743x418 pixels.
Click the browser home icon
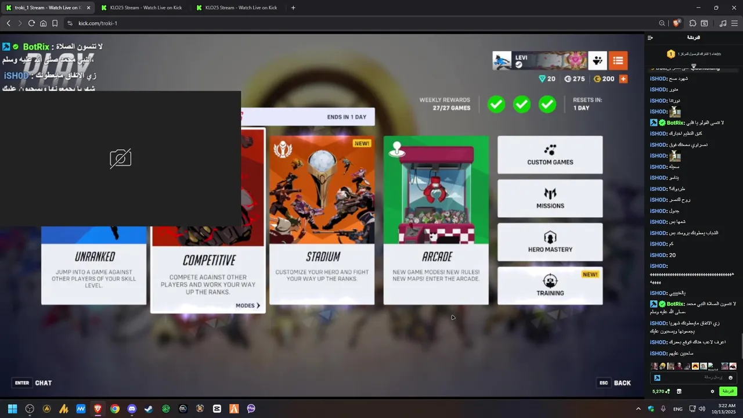[x=43, y=23]
